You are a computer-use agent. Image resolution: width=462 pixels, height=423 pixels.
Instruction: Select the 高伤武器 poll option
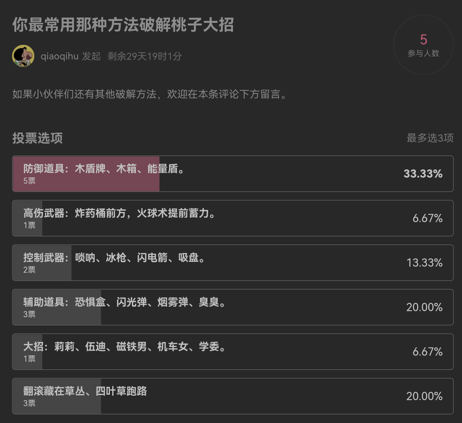pos(233,218)
